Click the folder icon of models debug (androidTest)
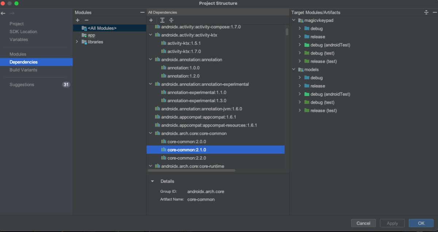The height and width of the screenshot is (232, 438). (307, 94)
